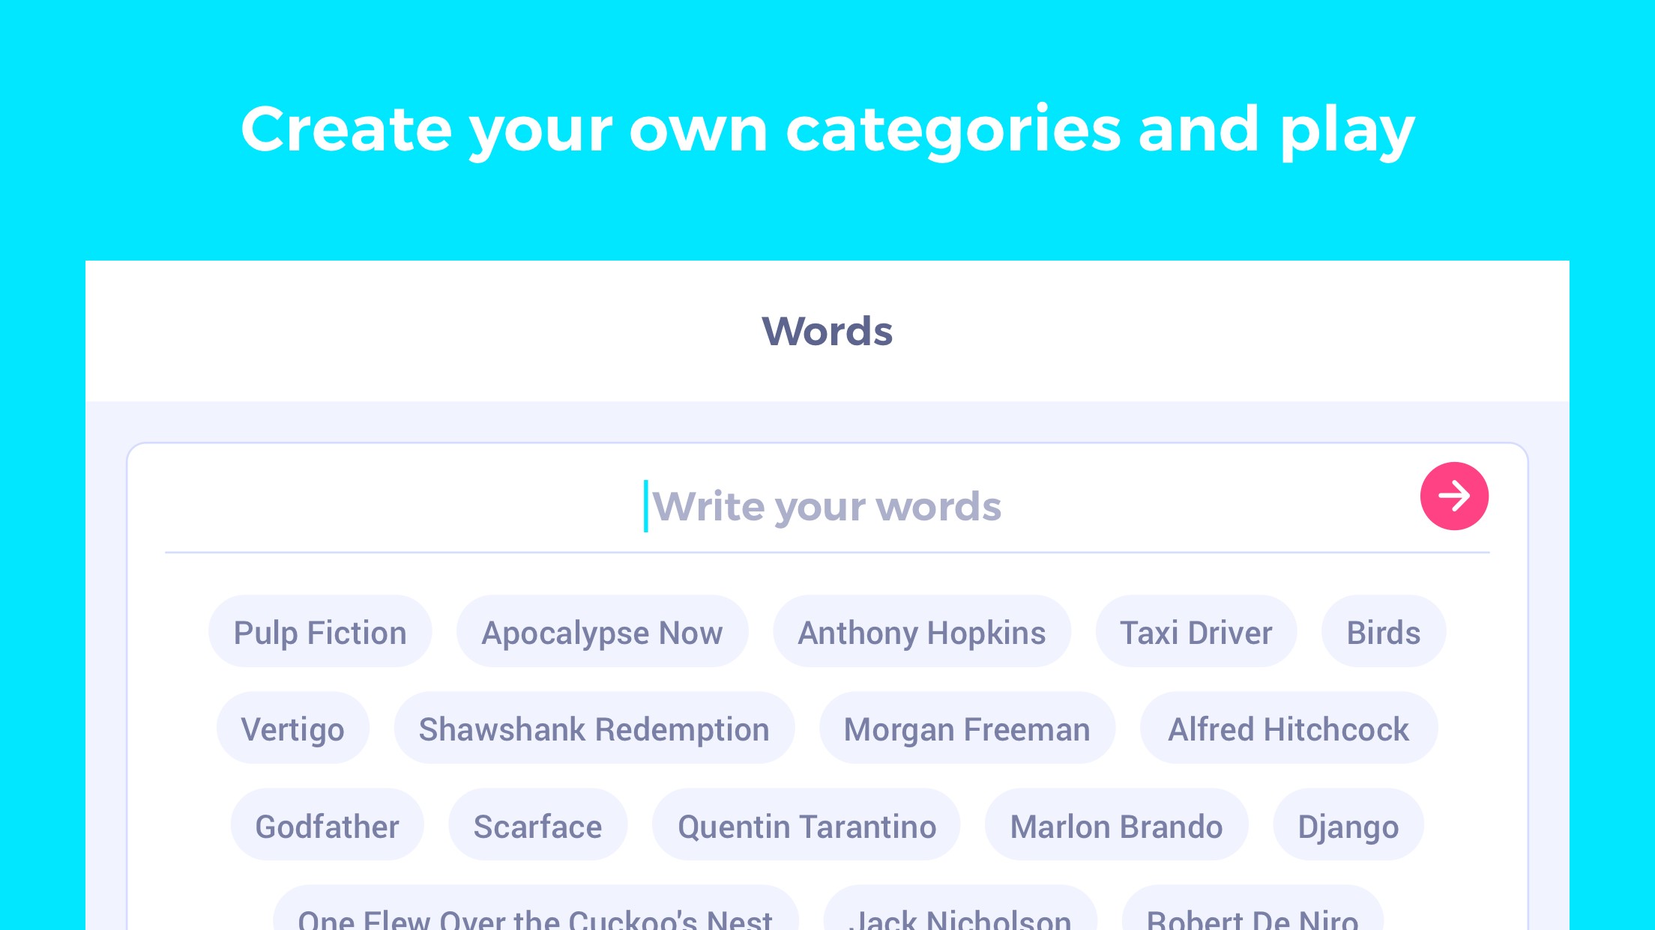Select the Marlon Brando chip

[1116, 826]
